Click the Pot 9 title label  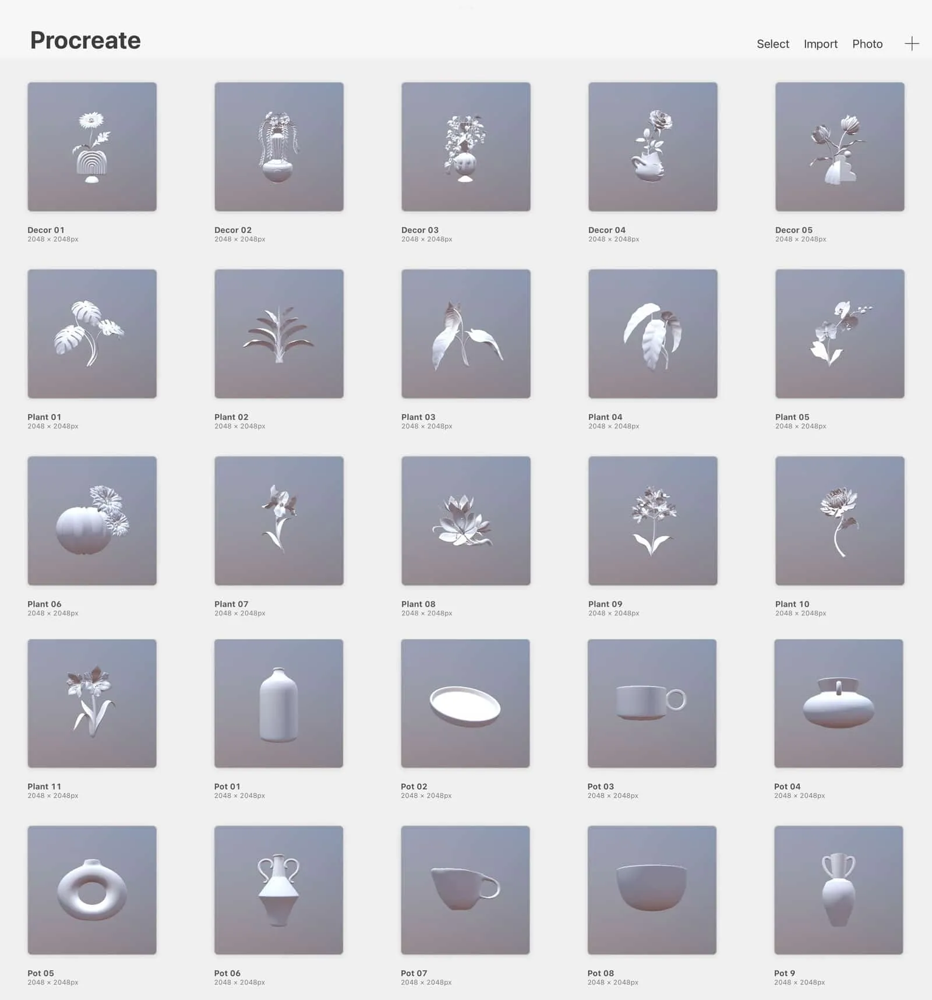click(x=785, y=973)
